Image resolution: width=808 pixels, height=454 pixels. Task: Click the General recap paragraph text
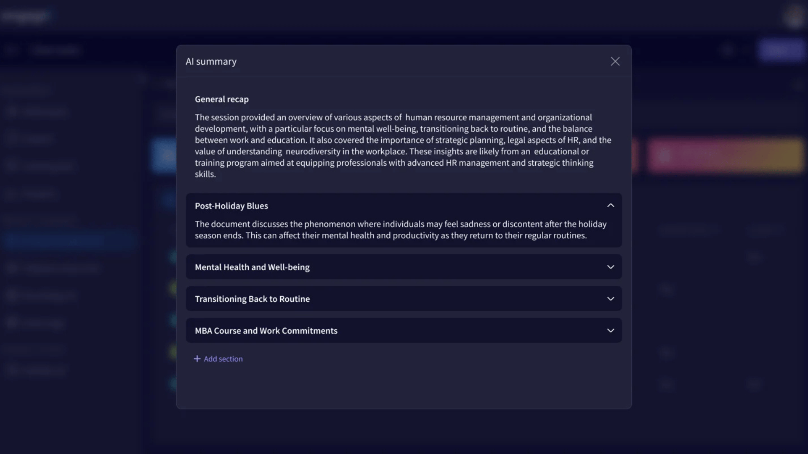(x=400, y=145)
